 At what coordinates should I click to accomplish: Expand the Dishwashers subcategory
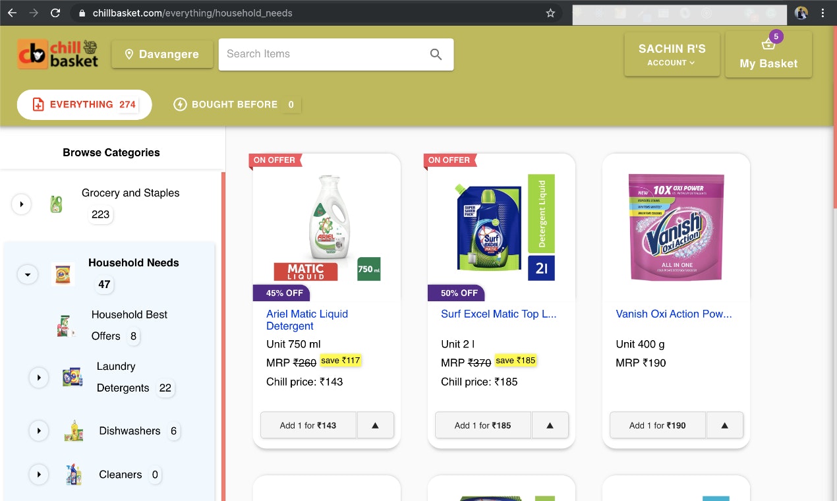pos(39,431)
